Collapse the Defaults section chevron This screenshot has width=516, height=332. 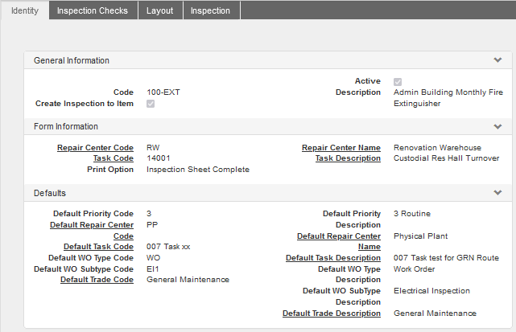(x=497, y=194)
